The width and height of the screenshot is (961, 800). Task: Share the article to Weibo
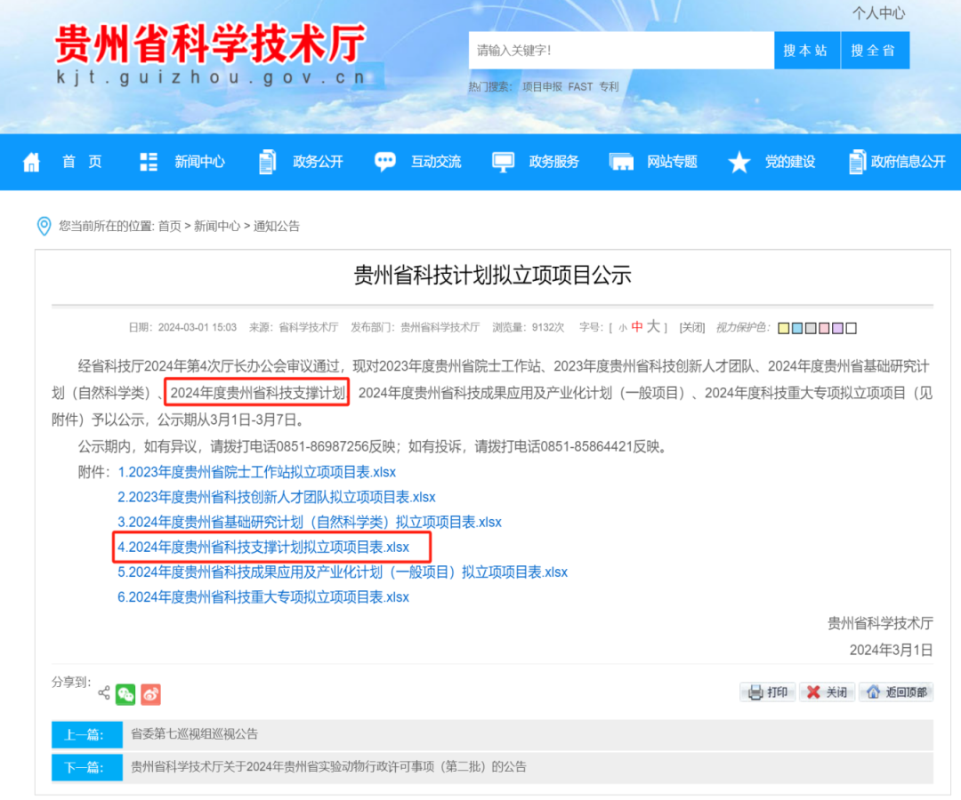[x=150, y=694]
